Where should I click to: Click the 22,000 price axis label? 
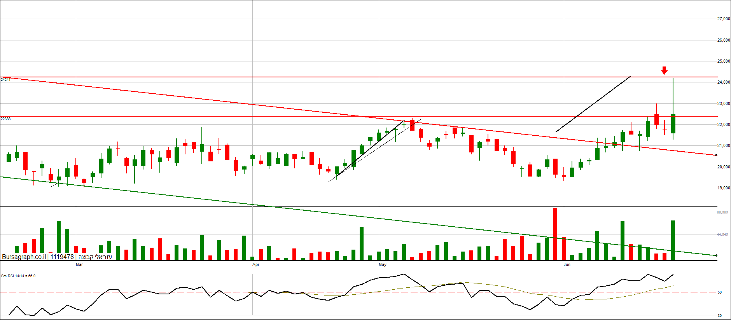[724, 124]
